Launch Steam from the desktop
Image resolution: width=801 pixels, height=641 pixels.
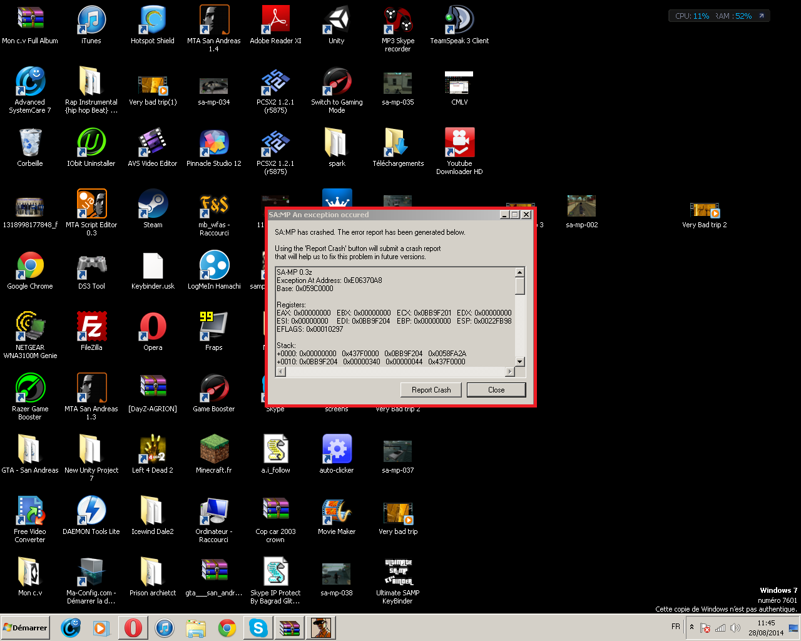tap(153, 209)
